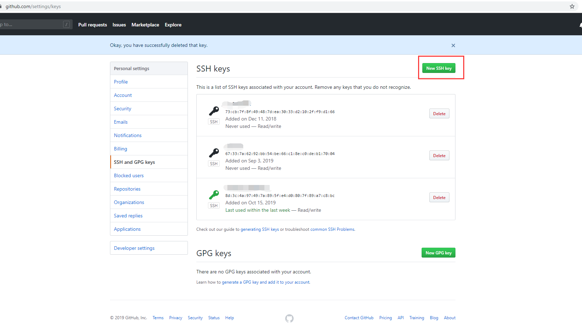582x334 pixels.
Task: Open Terms in the footer
Action: (x=158, y=318)
